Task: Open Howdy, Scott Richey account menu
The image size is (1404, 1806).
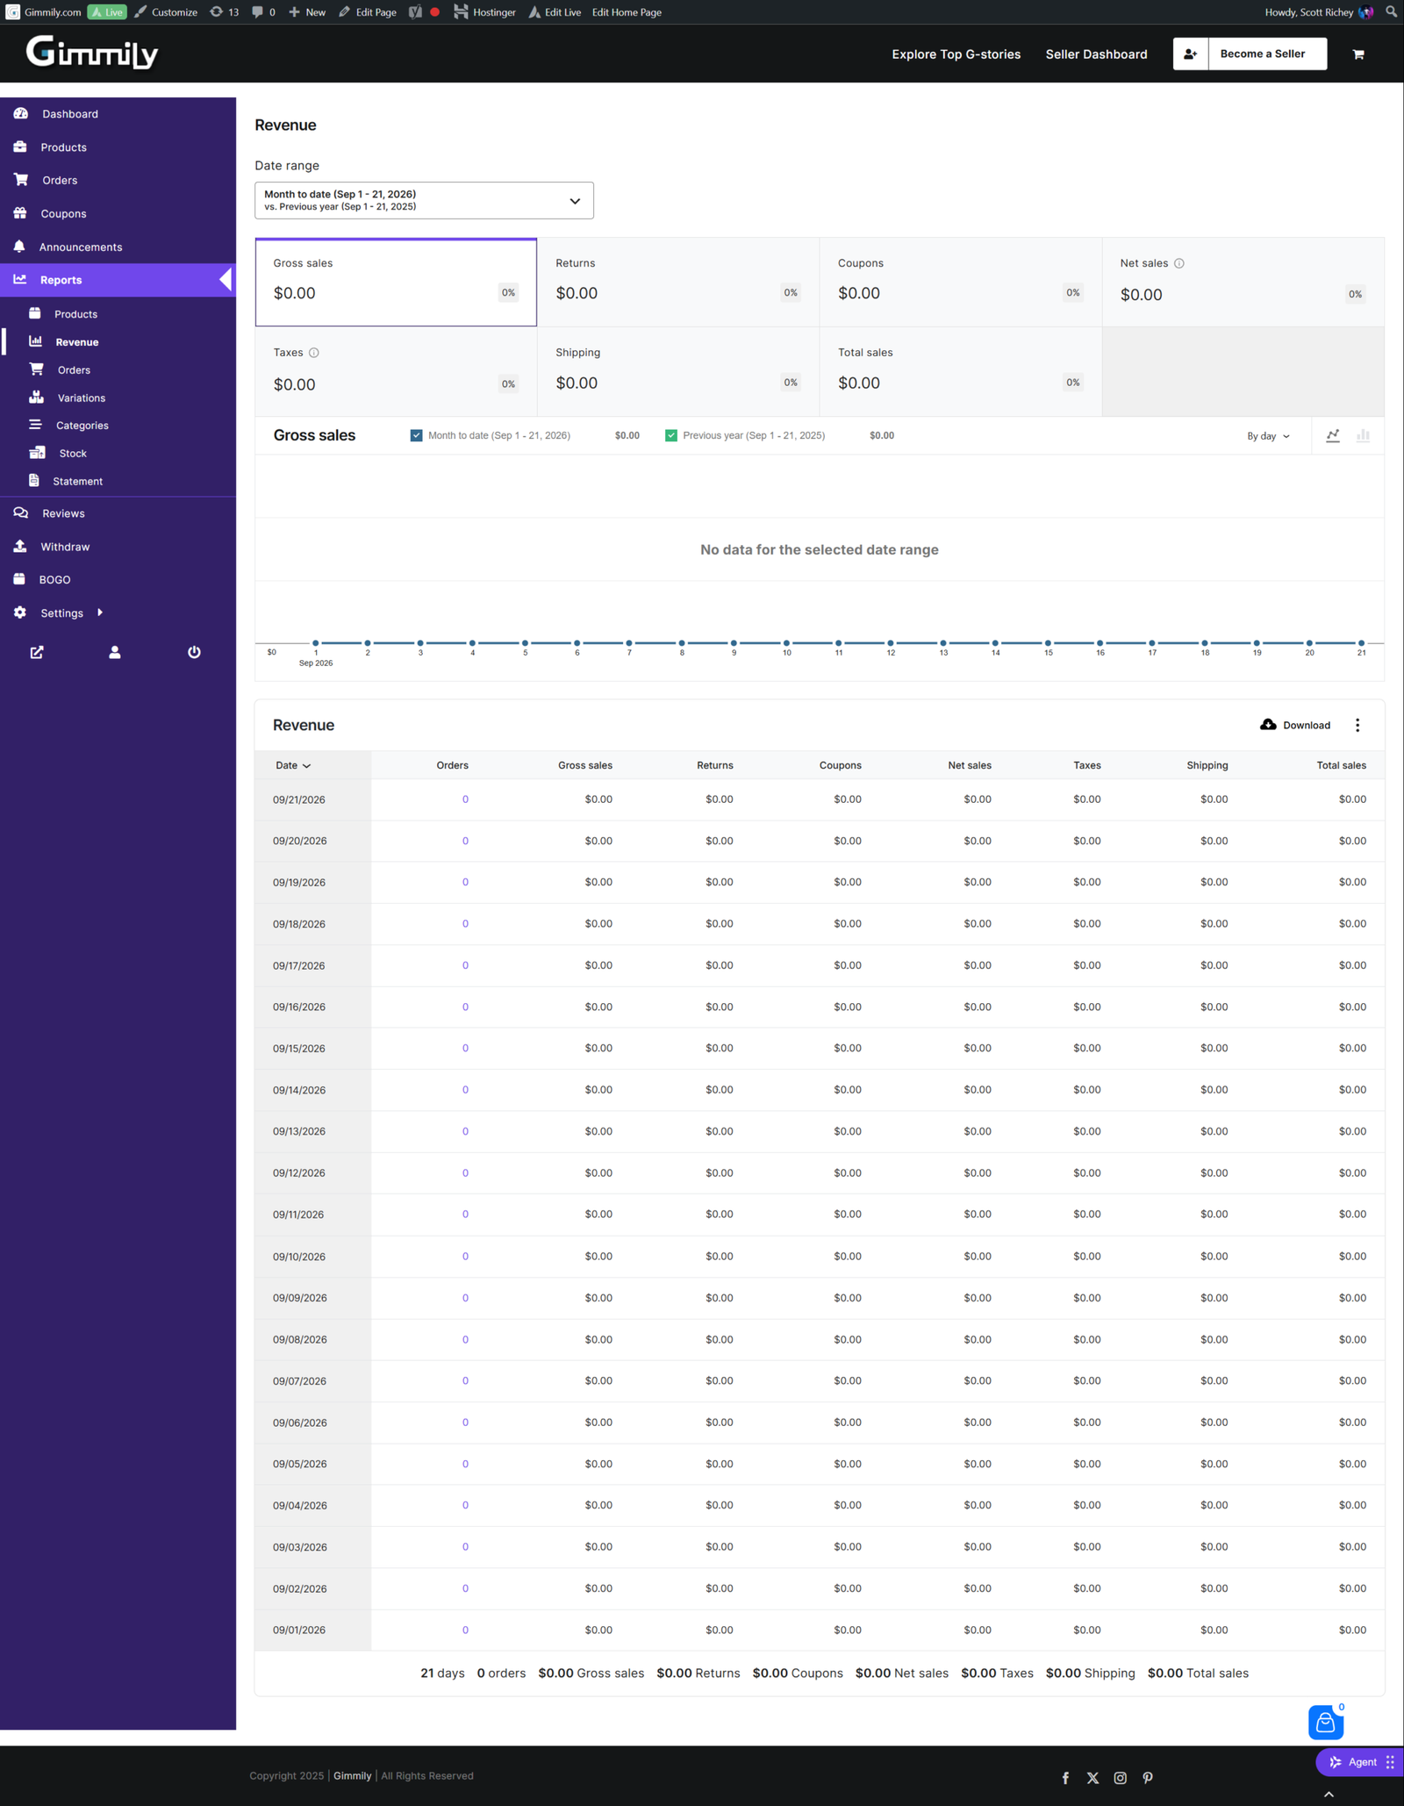Action: pos(1318,12)
